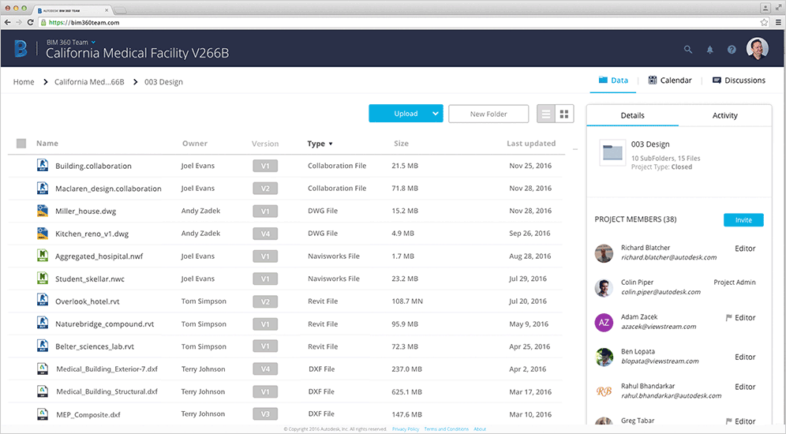Sort by Name column header
786x434 pixels.
[x=47, y=144]
